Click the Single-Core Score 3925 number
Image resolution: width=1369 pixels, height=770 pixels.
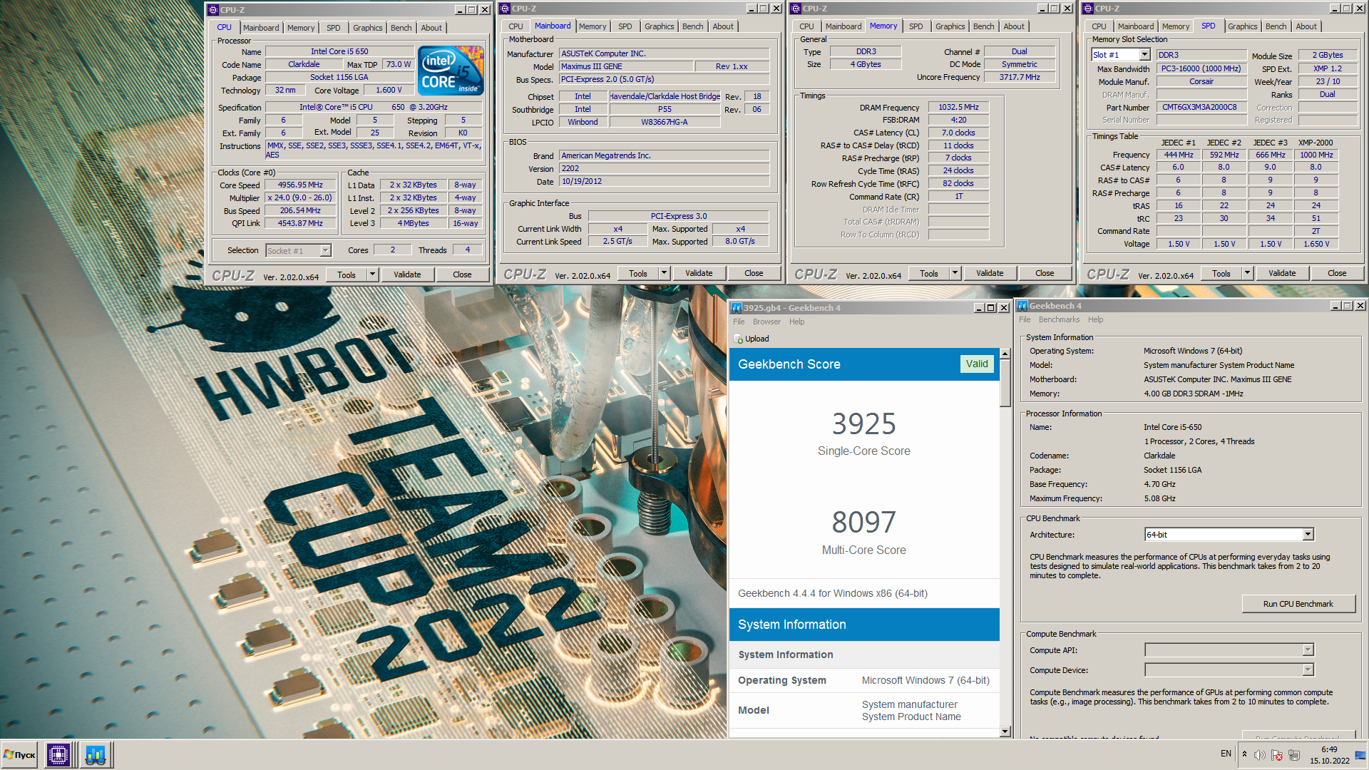coord(863,423)
